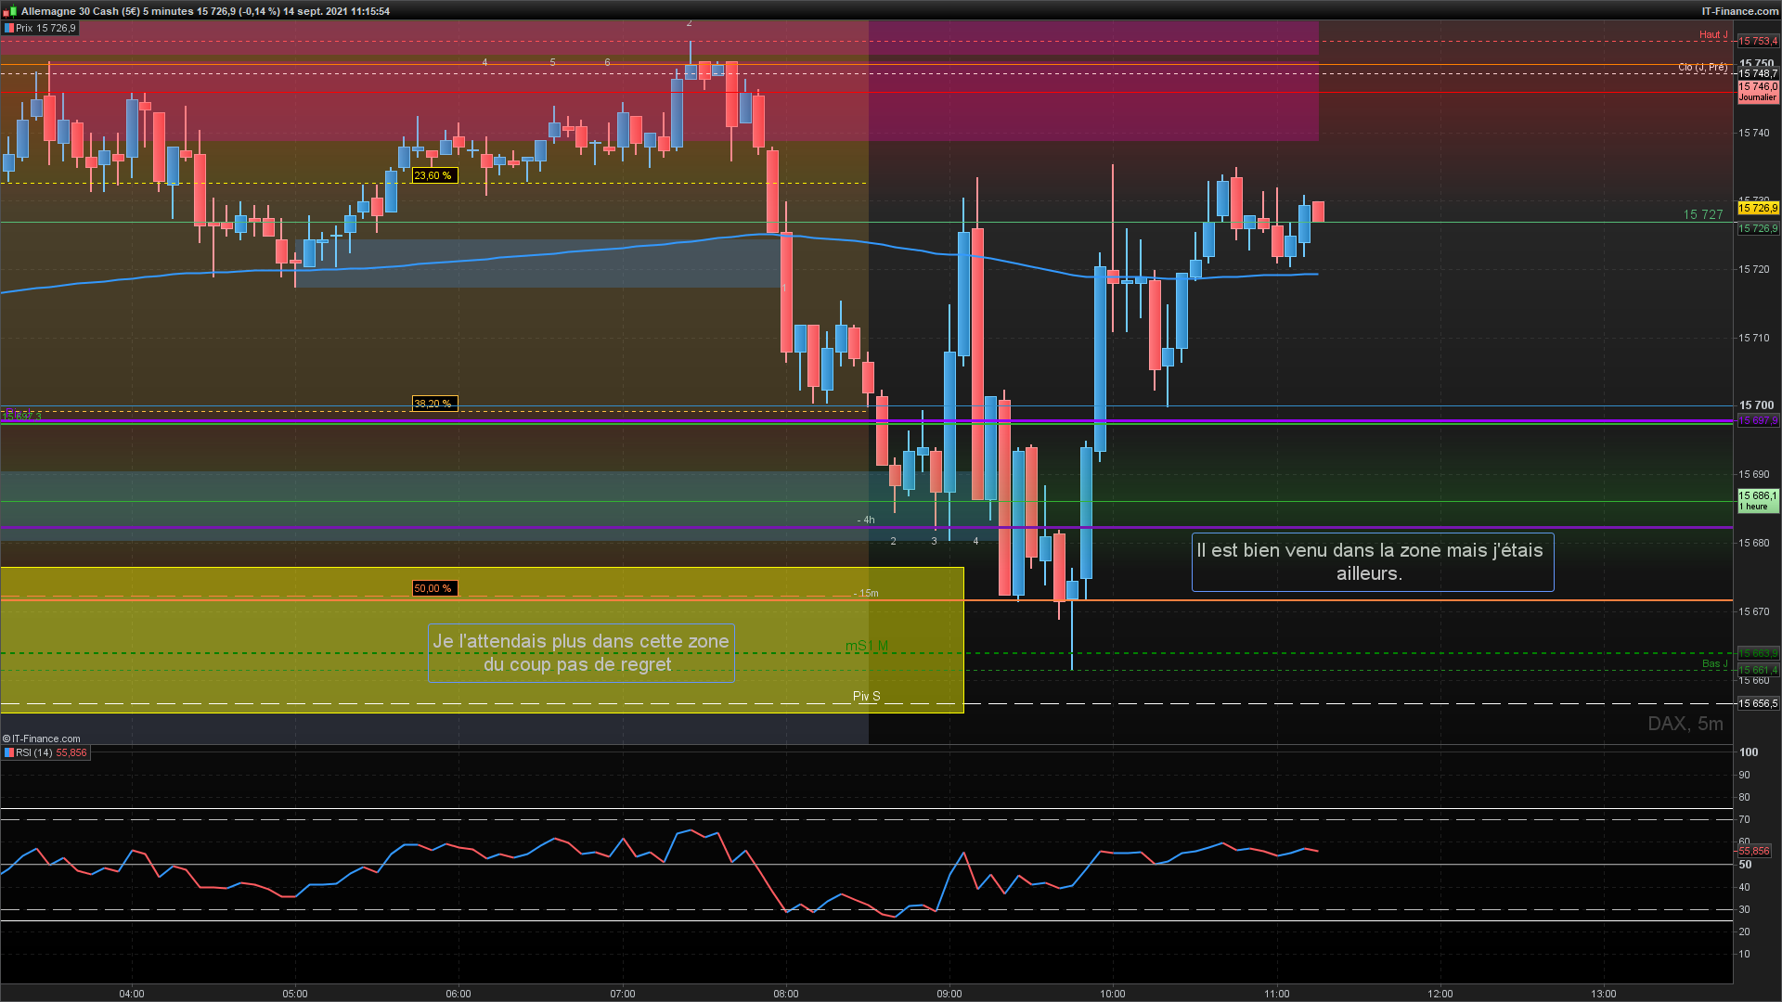Click the IT-Finance.com link at top right
1782x1002 pixels.
[1739, 11]
